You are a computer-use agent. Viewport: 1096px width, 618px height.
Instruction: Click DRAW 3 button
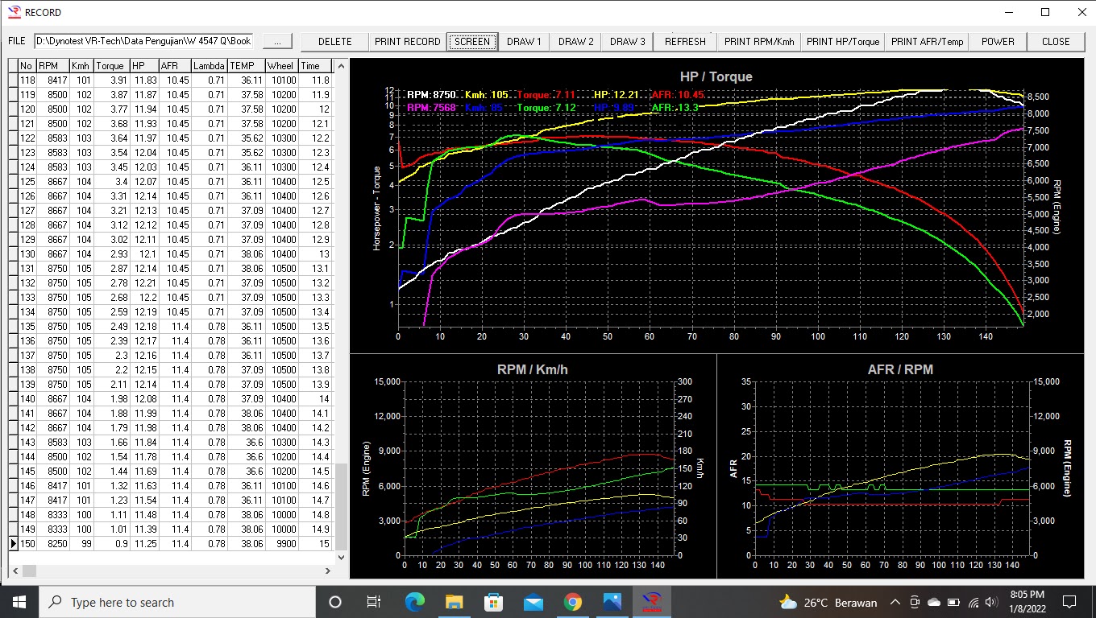[x=627, y=41]
